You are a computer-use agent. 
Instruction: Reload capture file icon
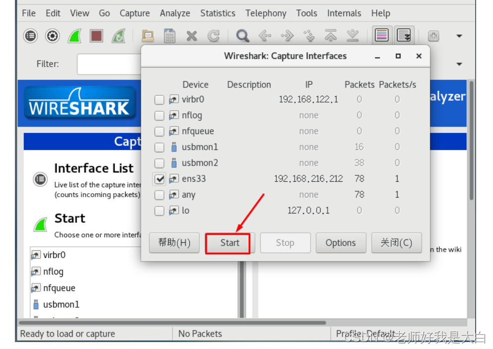(x=214, y=36)
